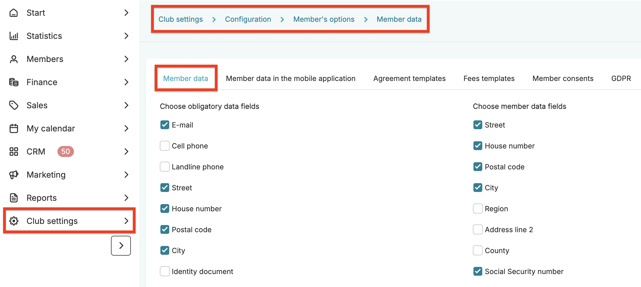Viewport: 641px width, 287px height.
Task: Click the CRM notification badge showing 50
Action: (65, 151)
